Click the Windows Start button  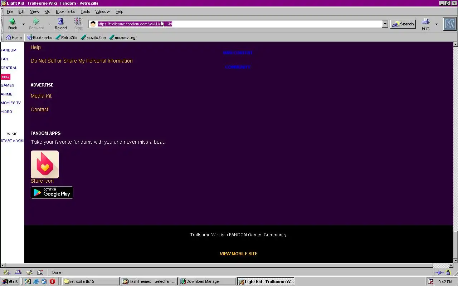[x=10, y=281]
